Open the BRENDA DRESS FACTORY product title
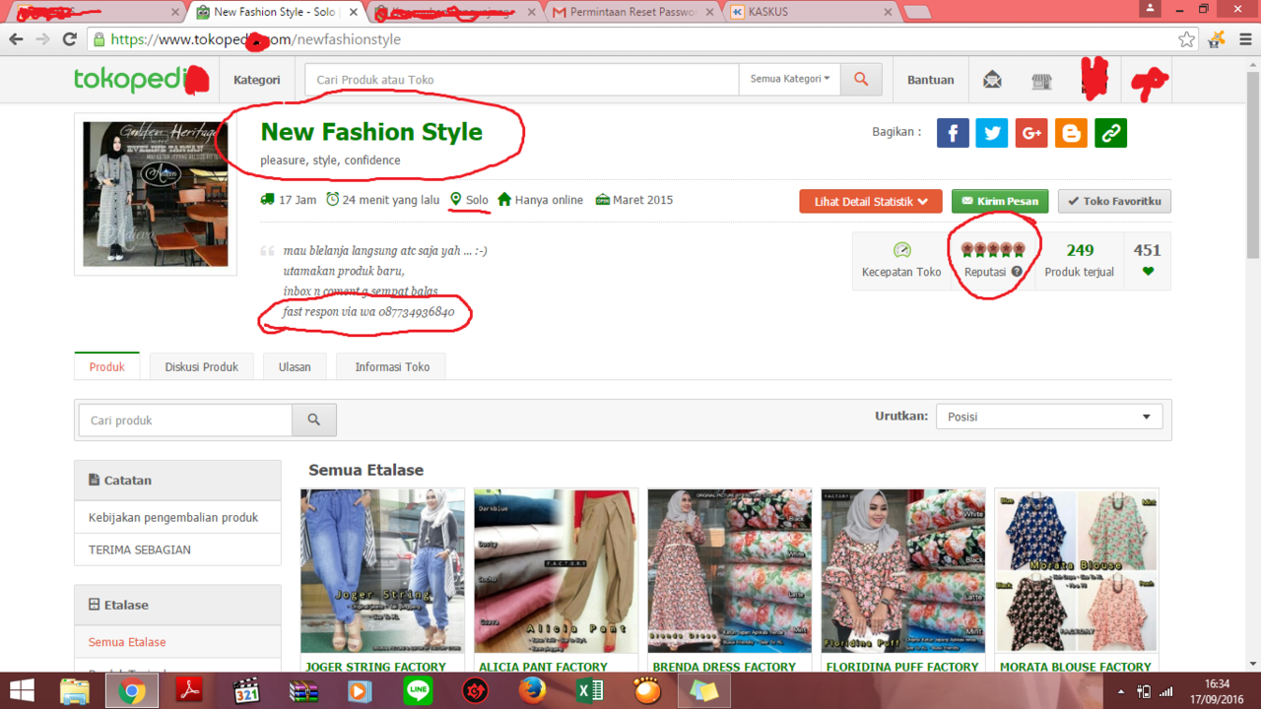Screen dimensions: 1261x709 coord(724,667)
